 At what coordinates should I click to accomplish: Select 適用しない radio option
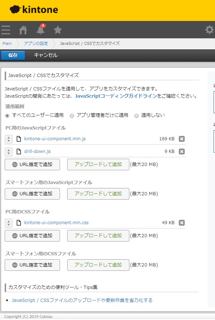(x=137, y=116)
